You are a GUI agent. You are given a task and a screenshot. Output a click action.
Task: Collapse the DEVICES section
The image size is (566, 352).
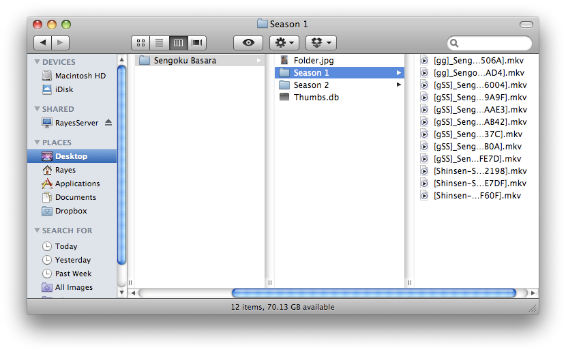point(37,61)
